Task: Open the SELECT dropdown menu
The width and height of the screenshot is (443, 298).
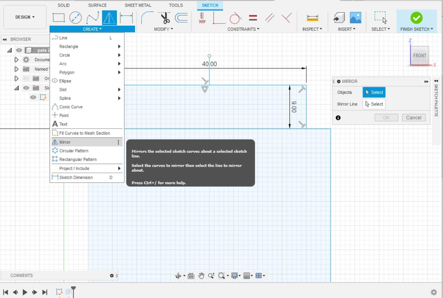Action: click(x=381, y=29)
